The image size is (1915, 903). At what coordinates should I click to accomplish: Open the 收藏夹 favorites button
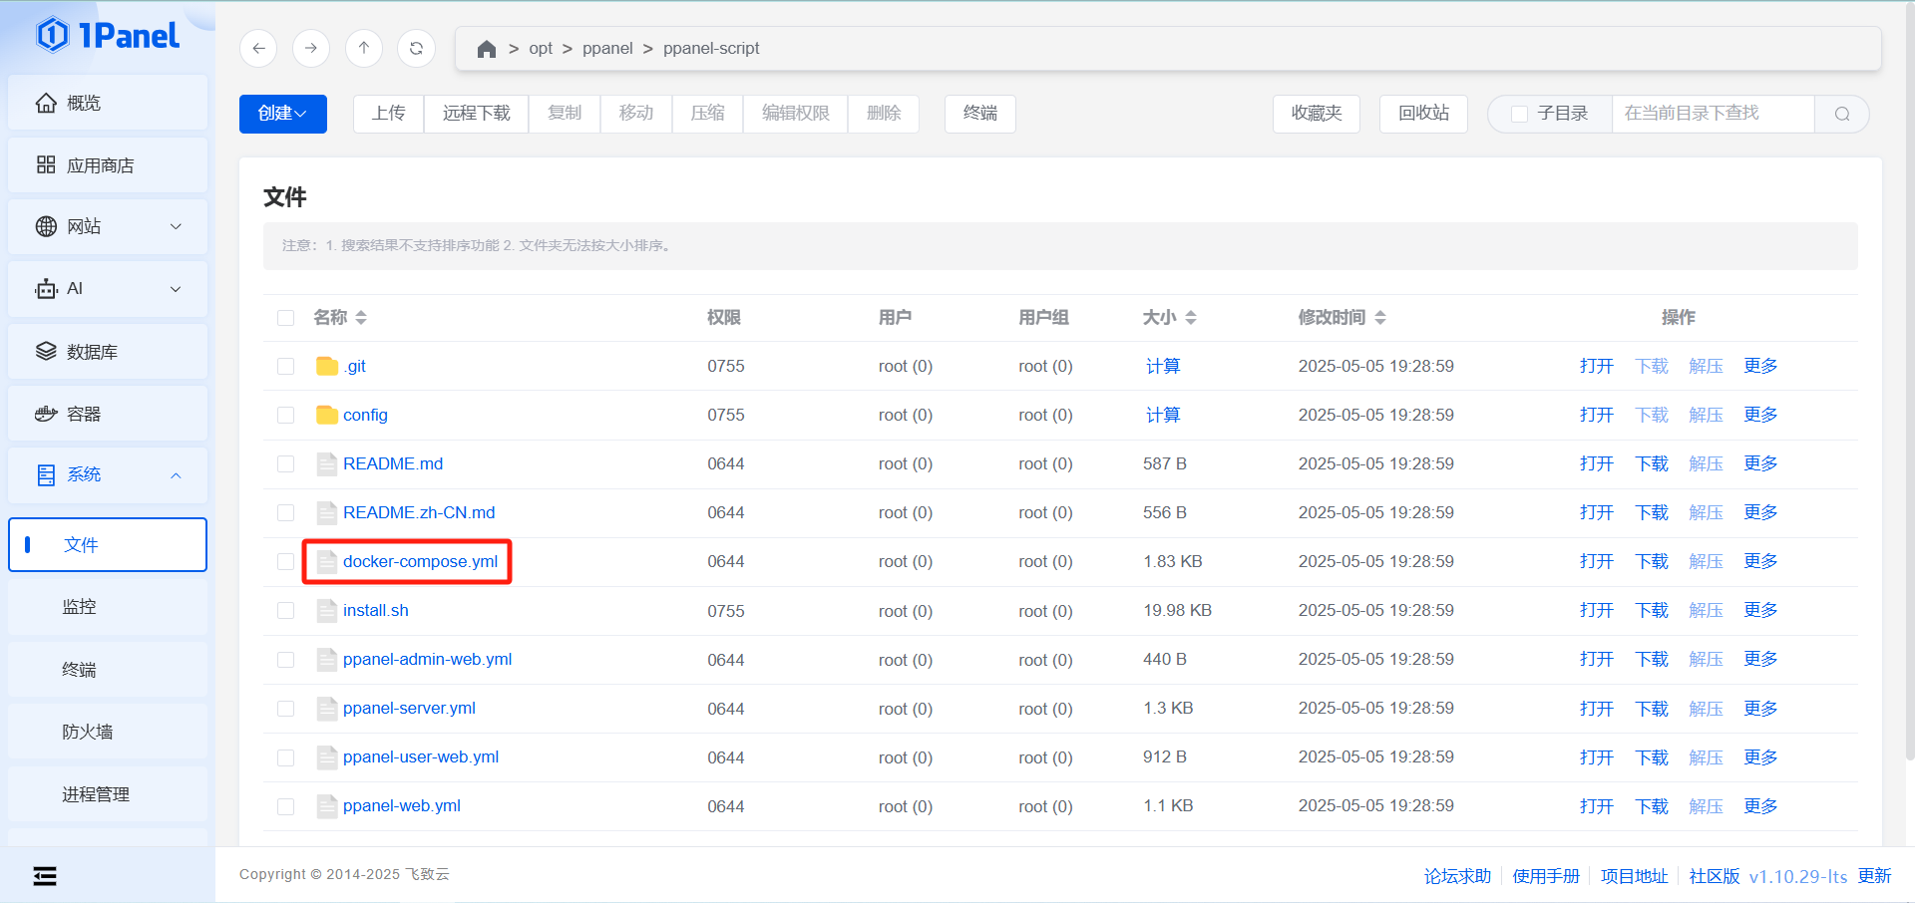pyautogui.click(x=1317, y=114)
